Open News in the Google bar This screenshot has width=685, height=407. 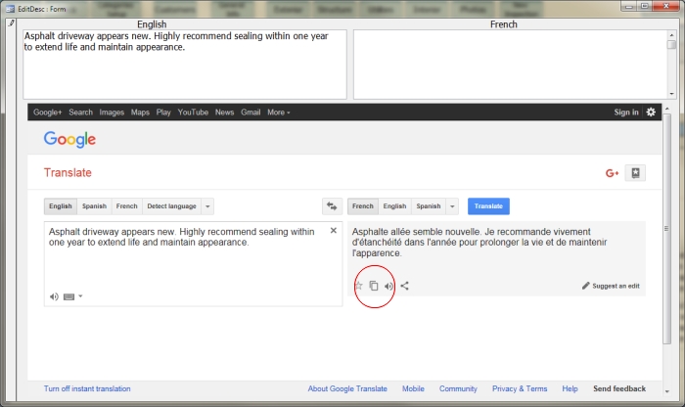tap(224, 113)
